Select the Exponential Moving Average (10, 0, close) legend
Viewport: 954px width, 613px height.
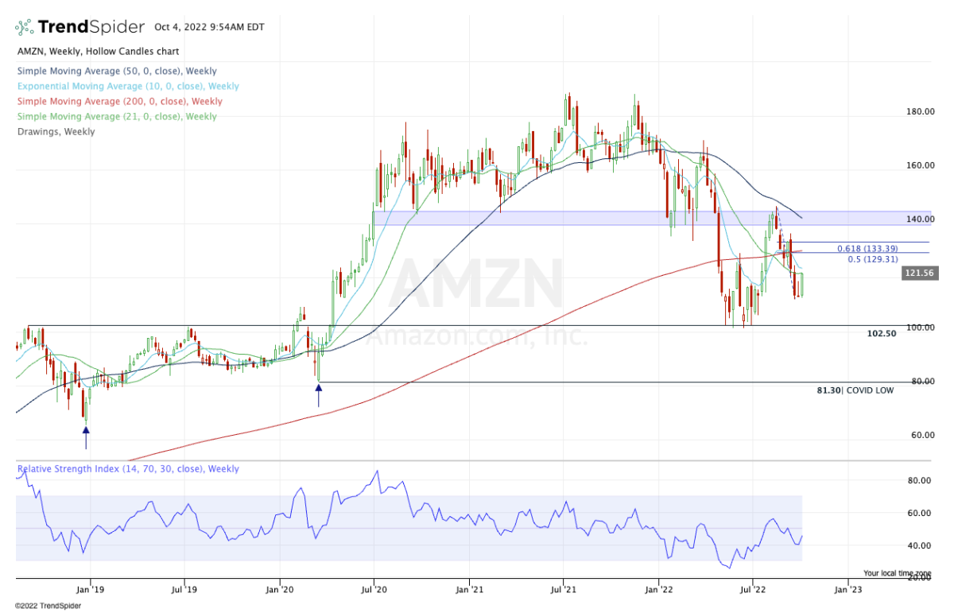click(127, 87)
